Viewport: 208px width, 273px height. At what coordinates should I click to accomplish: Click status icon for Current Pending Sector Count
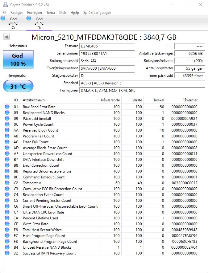point(7,200)
